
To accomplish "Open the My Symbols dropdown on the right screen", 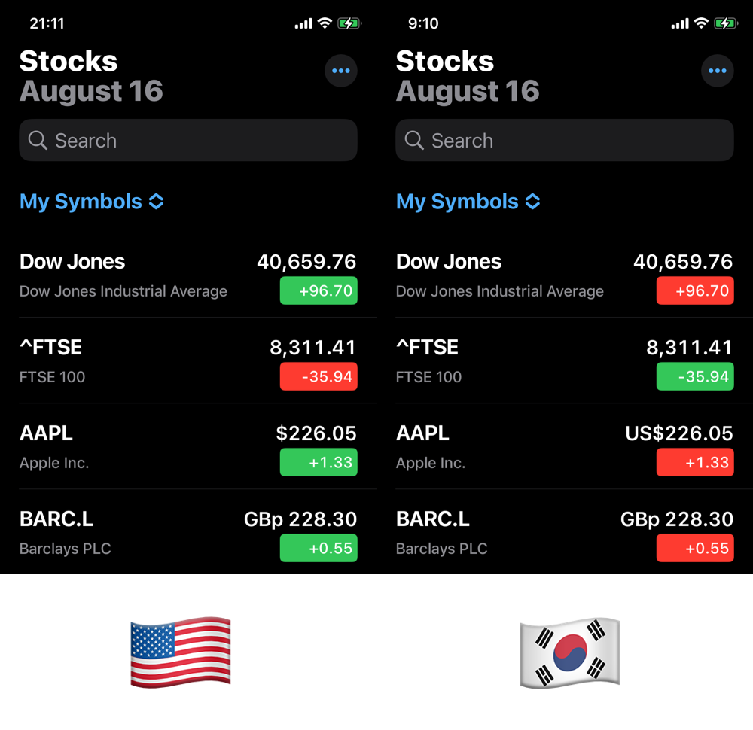I will tap(468, 201).
